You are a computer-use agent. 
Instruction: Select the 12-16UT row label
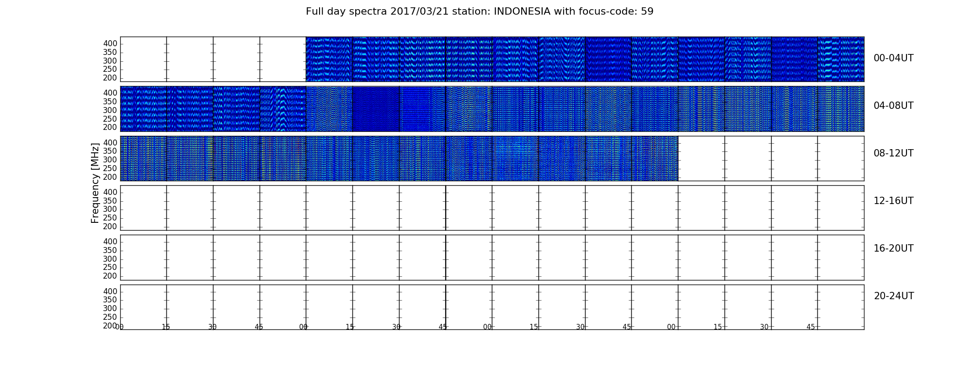tap(893, 201)
